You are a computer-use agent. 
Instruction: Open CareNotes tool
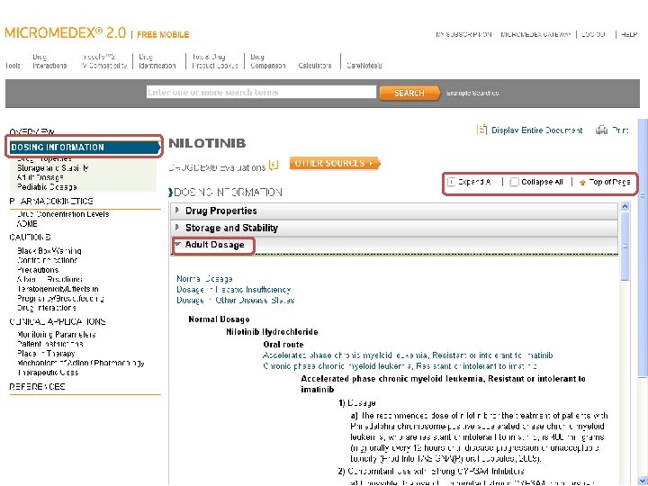[x=364, y=66]
